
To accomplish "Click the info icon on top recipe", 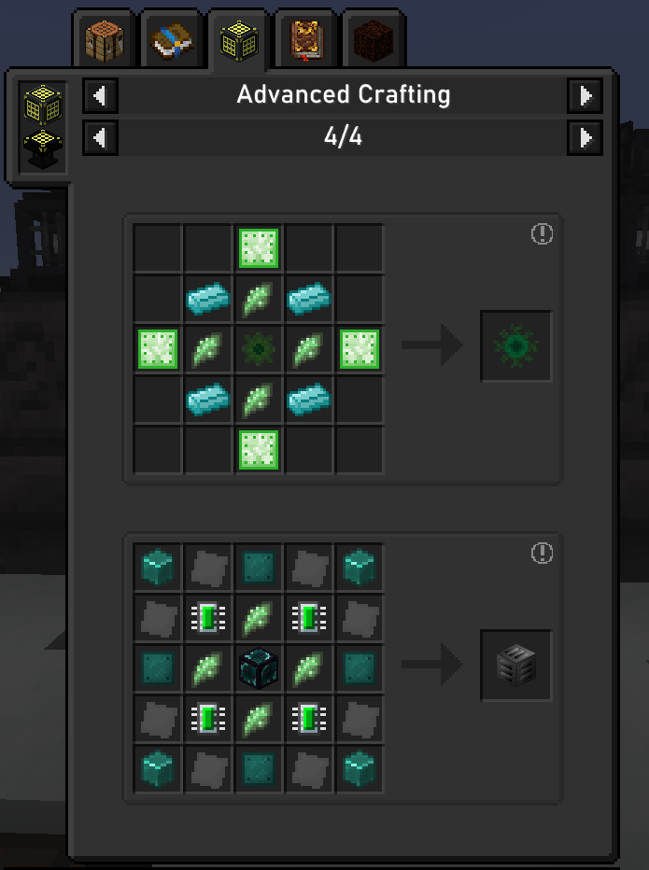I will pos(542,233).
